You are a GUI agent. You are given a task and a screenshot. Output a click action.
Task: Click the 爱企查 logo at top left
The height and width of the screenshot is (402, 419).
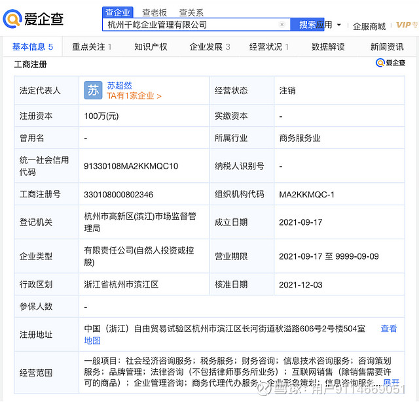tap(33, 19)
